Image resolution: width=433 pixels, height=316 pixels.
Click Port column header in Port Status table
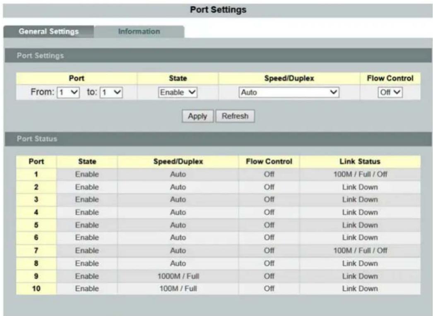[36, 162]
